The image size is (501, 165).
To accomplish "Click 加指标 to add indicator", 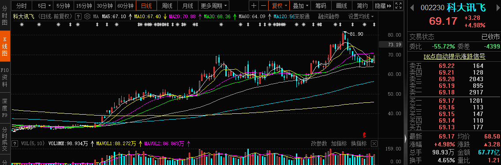I will (x=339, y=143).
